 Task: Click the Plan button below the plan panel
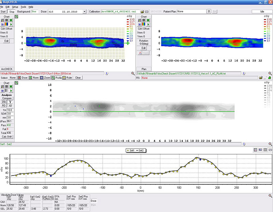144,69
